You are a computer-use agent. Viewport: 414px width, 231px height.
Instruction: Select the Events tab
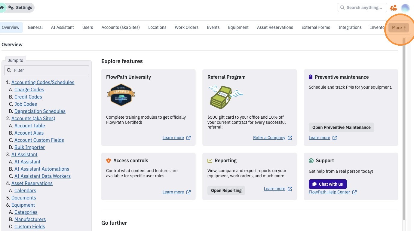click(213, 27)
